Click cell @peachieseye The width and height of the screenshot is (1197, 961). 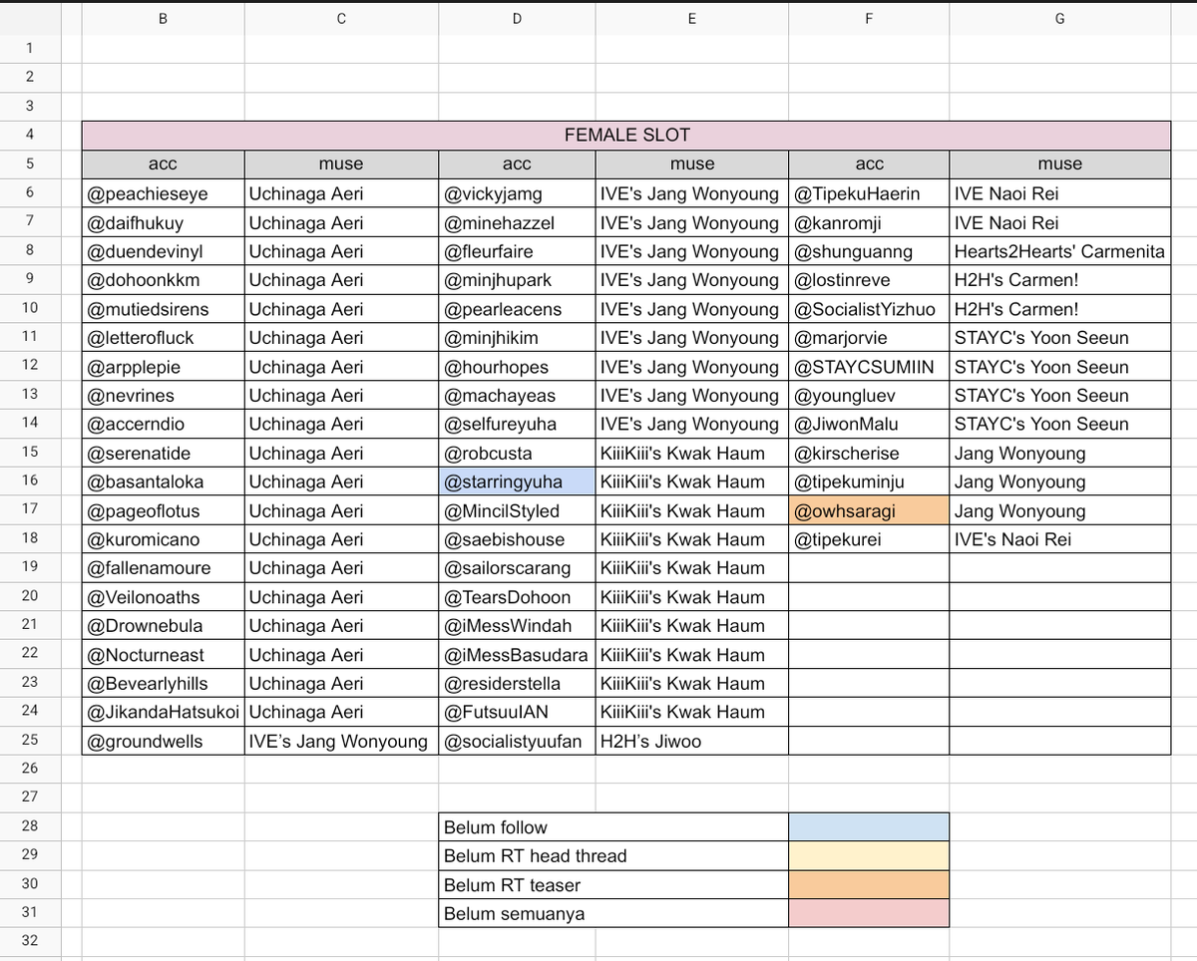tap(164, 193)
